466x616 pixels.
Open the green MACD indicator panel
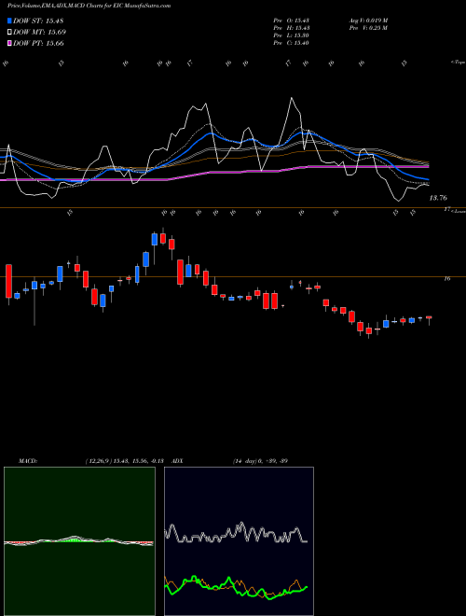[79, 541]
